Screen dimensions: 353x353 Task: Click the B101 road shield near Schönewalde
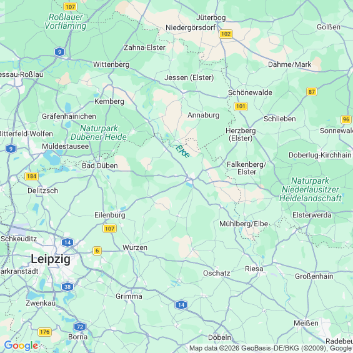pos(241,106)
